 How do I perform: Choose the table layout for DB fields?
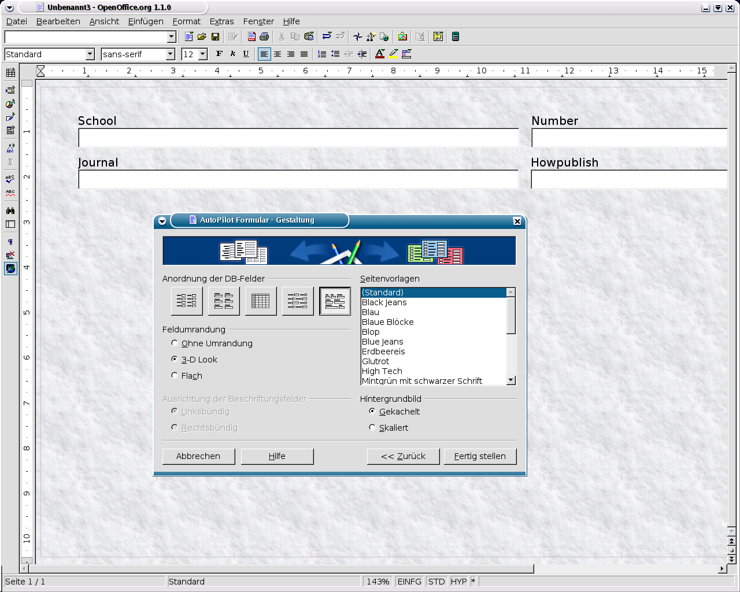click(x=261, y=301)
